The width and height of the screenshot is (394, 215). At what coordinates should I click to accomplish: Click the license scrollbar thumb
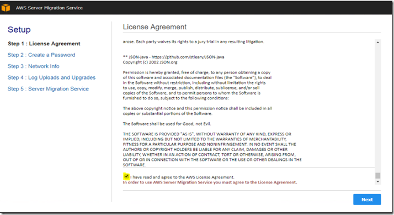tap(377, 175)
